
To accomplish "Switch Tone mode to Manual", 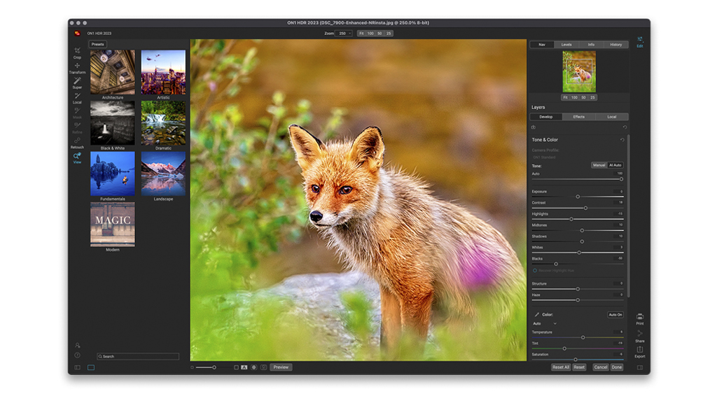I will tap(599, 165).
